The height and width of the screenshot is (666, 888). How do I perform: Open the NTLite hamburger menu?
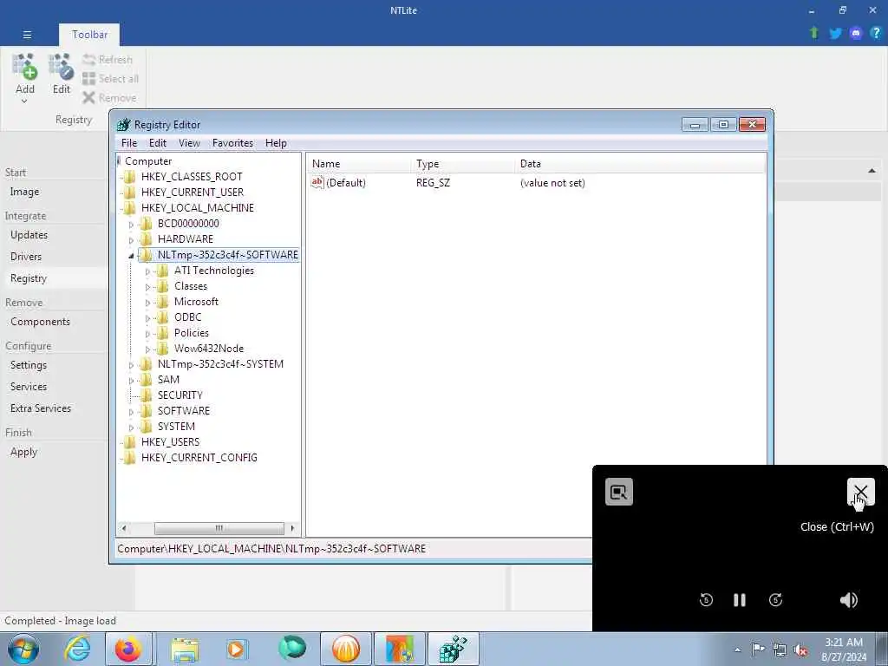coord(27,35)
